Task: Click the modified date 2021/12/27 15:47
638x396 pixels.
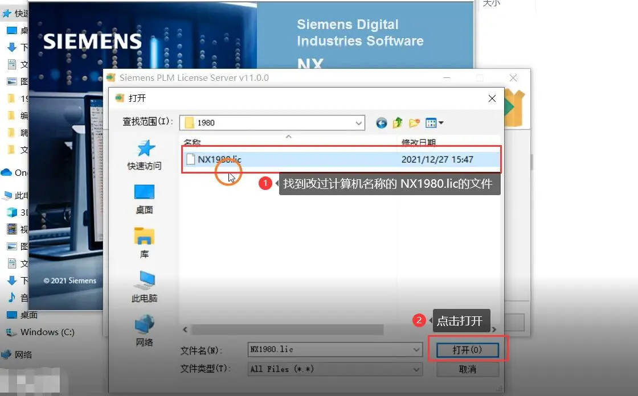Action: 437,159
